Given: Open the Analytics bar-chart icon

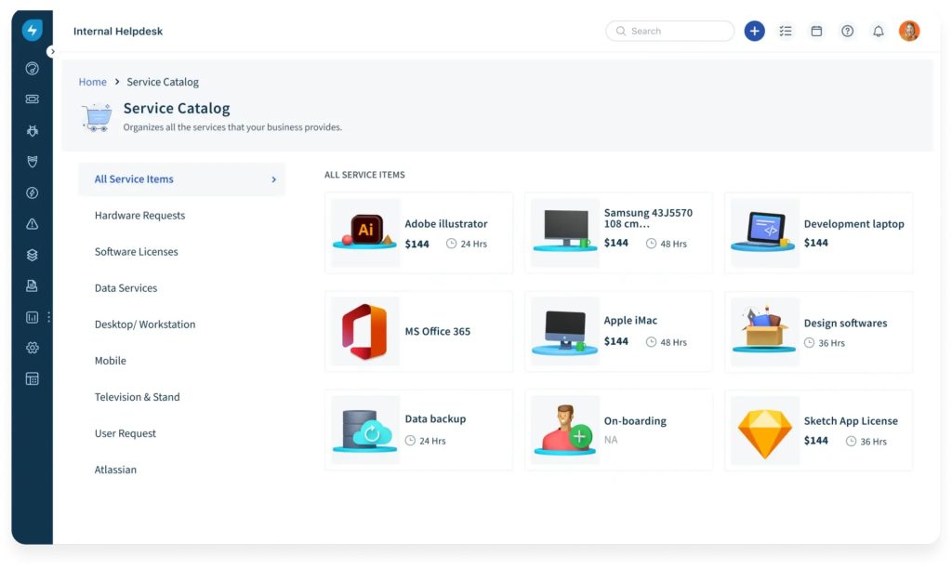Looking at the screenshot, I should click(x=32, y=316).
